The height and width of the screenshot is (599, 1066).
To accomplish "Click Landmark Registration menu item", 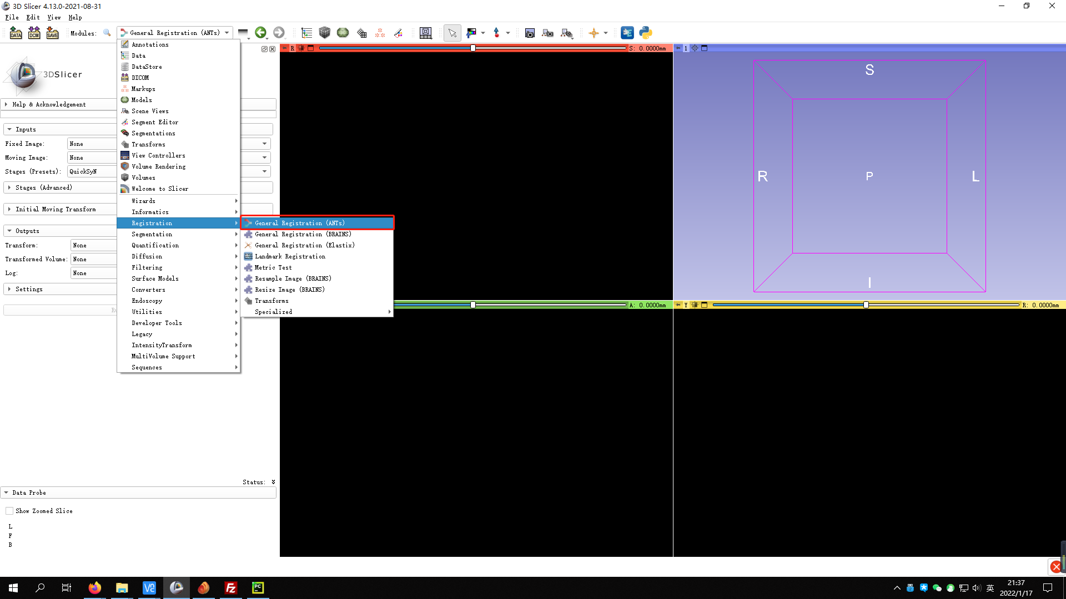I will click(x=290, y=256).
